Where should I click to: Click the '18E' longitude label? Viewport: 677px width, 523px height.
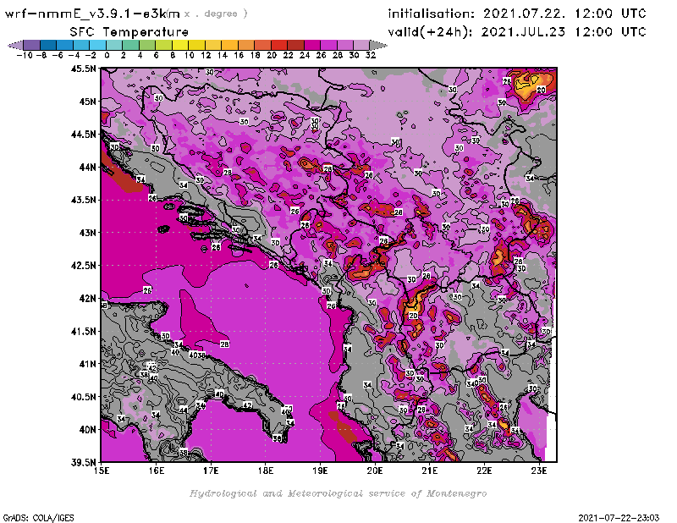tap(266, 471)
